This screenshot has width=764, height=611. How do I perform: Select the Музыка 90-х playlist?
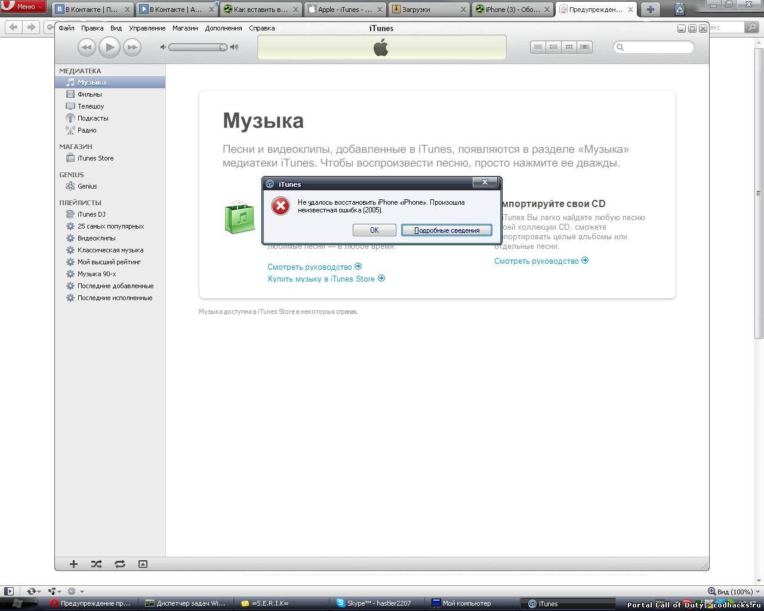click(x=110, y=274)
